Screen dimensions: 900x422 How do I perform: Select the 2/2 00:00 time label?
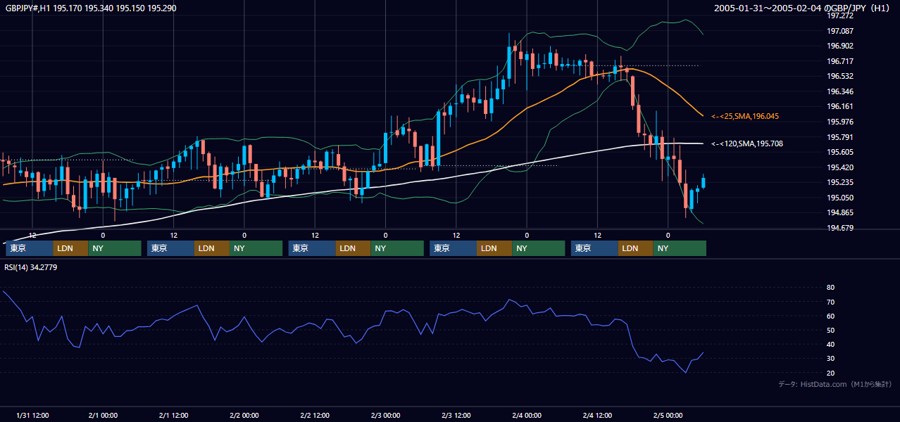(244, 415)
